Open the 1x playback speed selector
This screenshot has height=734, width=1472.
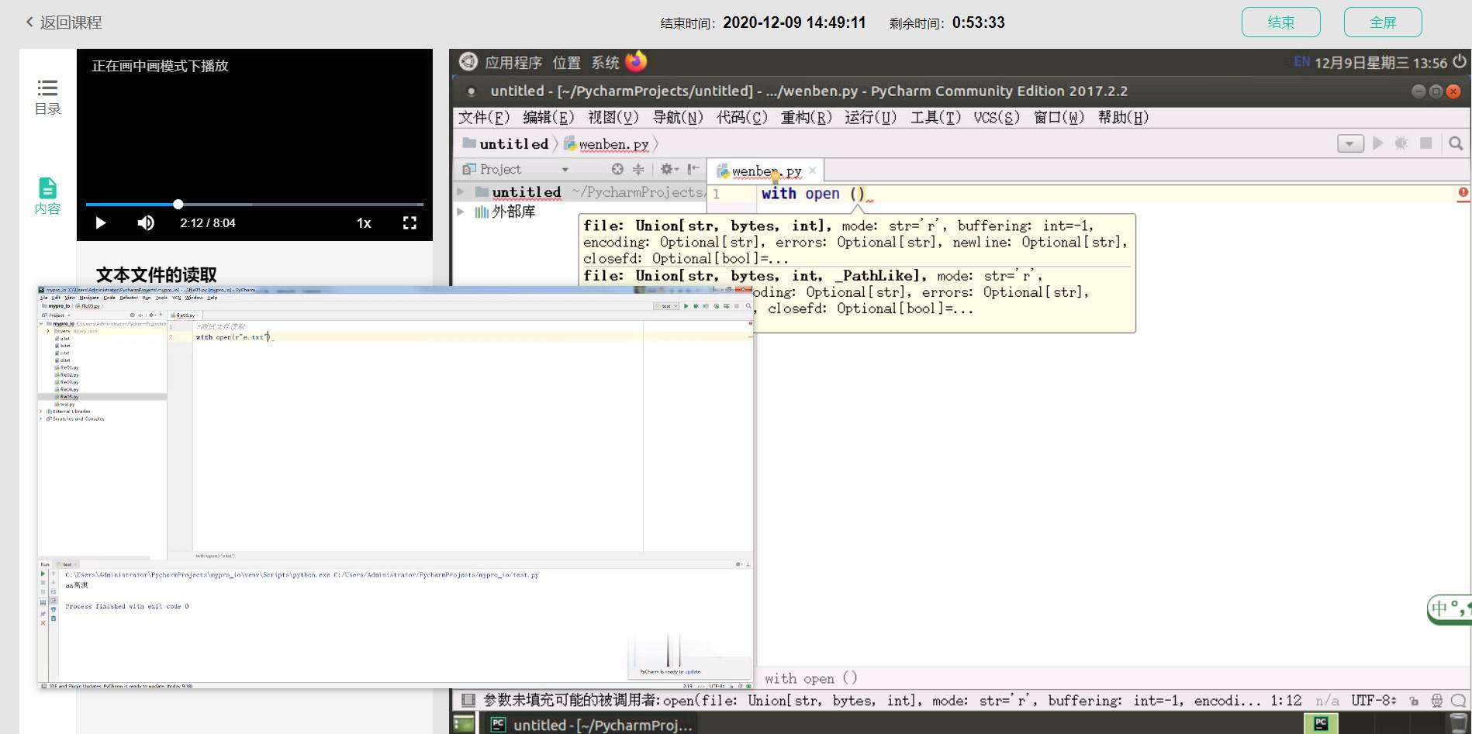364,223
